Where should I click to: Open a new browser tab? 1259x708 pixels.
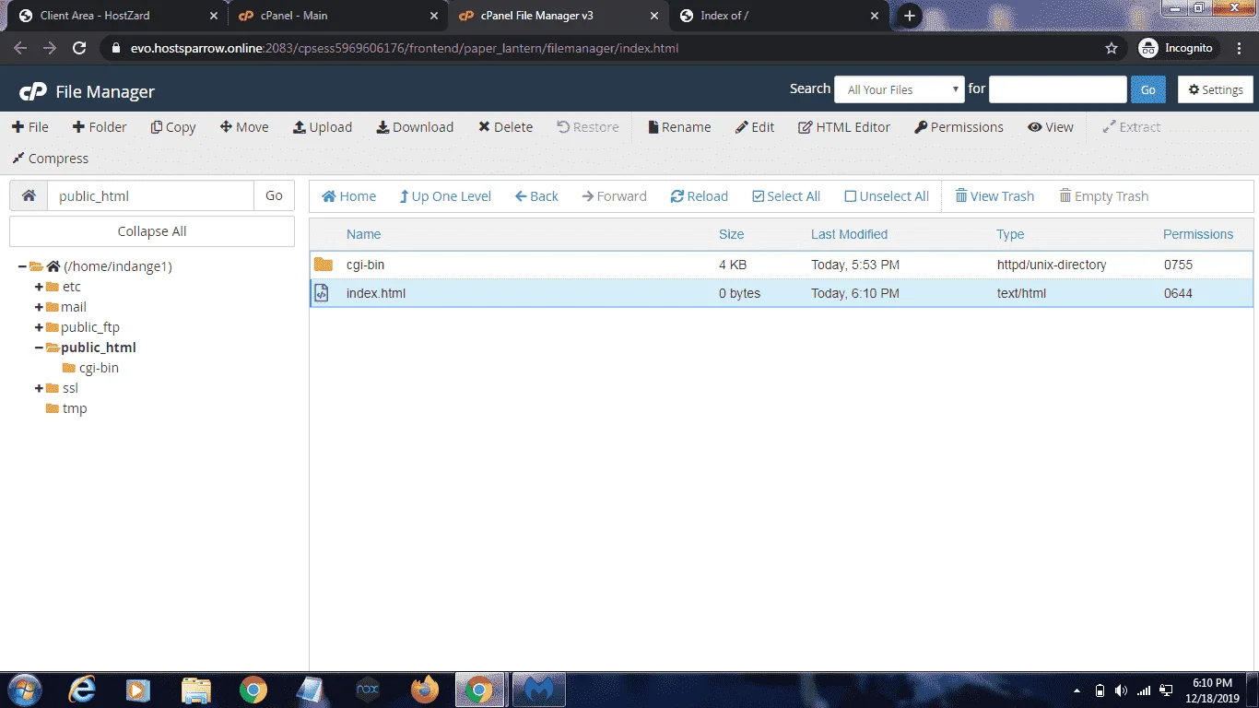click(x=910, y=16)
